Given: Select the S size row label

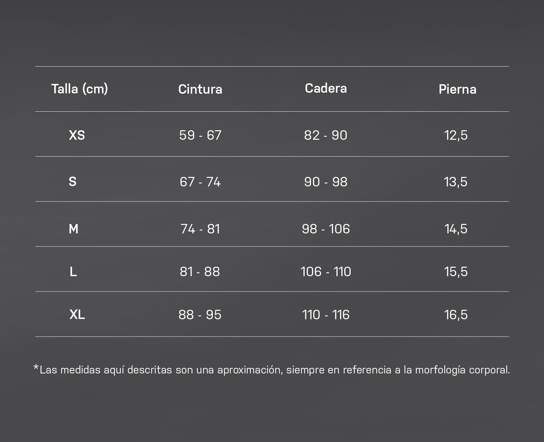Looking at the screenshot, I should [x=72, y=182].
